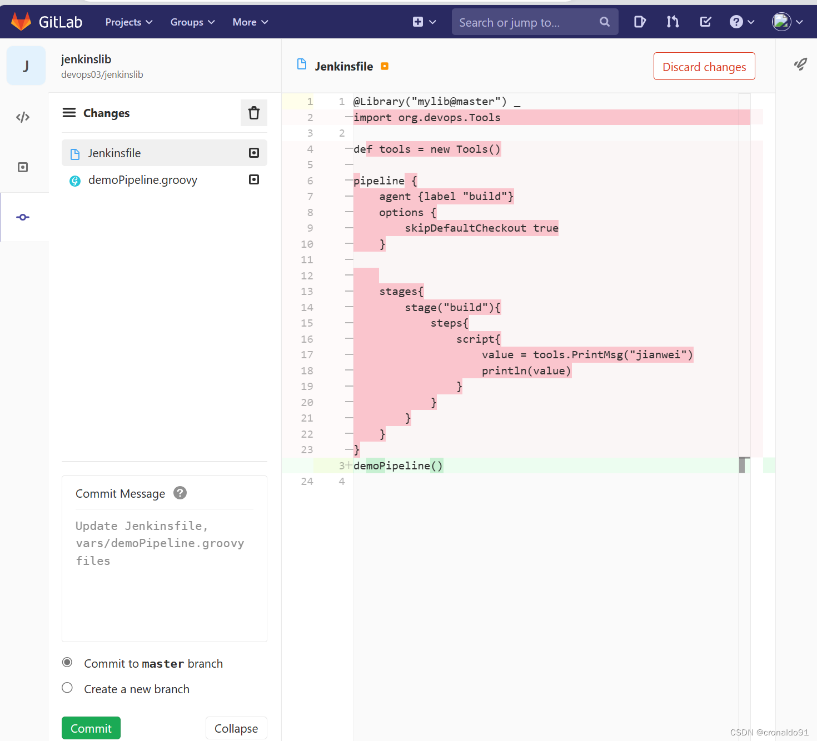Expand the Projects dropdown menu

(128, 22)
